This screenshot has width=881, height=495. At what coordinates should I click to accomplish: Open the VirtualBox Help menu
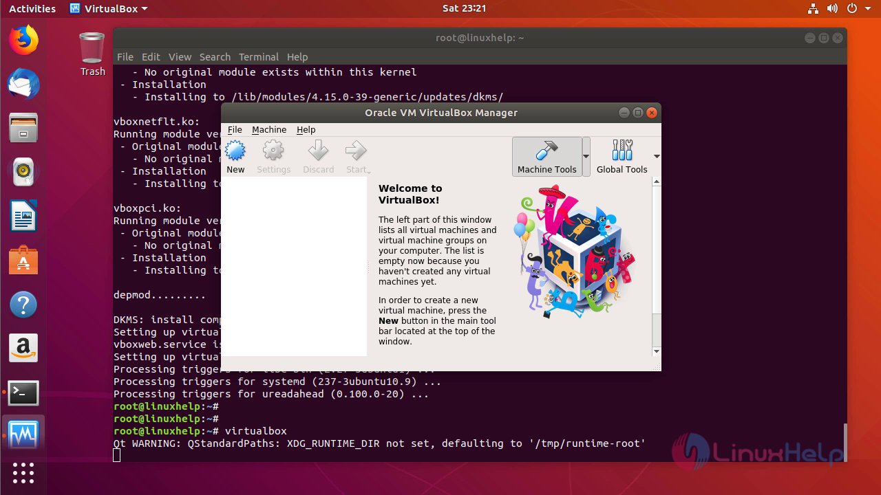[x=306, y=129]
